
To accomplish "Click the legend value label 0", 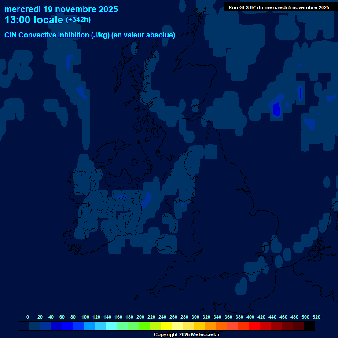I will 28,317.
